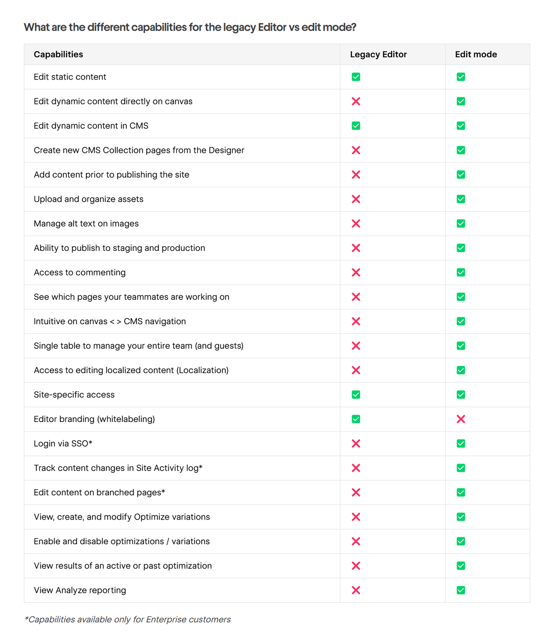Click the Edit mode column header
This screenshot has height=644, width=549.
click(476, 54)
